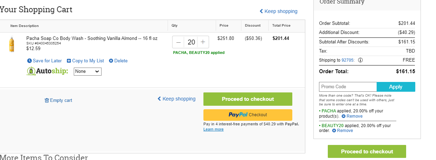This screenshot has height=160, width=436.
Task: Increase quantity with the plus icon
Action: coord(203,42)
